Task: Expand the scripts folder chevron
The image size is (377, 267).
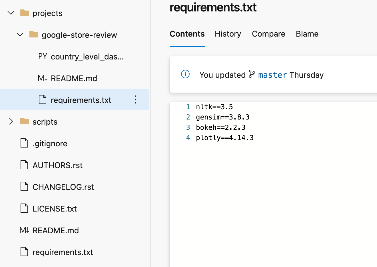Action: tap(11, 121)
